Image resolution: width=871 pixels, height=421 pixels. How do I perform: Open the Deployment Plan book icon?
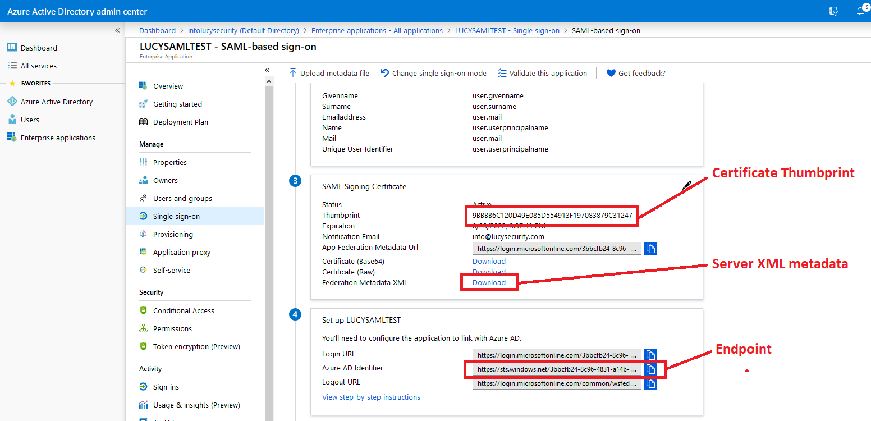[143, 122]
